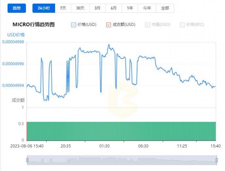Click the MICRO行情趋势图 title
The image size is (225, 171).
pyautogui.click(x=34, y=25)
